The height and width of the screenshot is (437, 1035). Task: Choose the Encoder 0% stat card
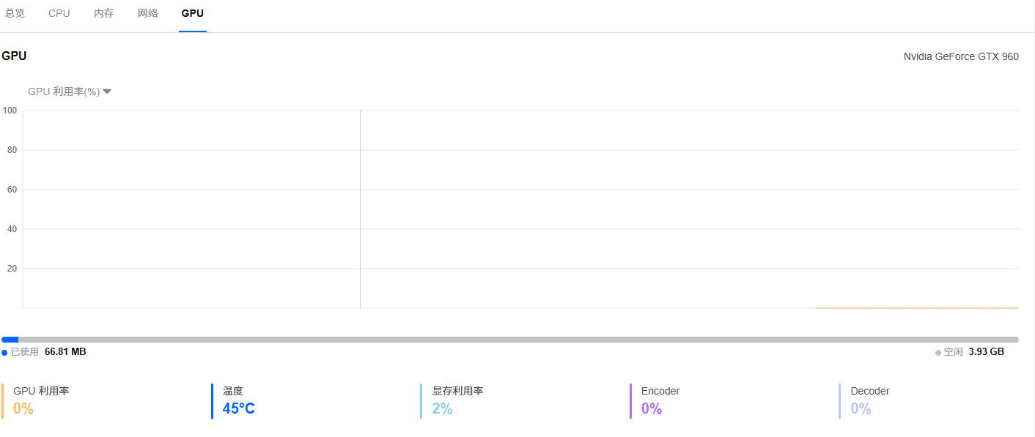[660, 400]
